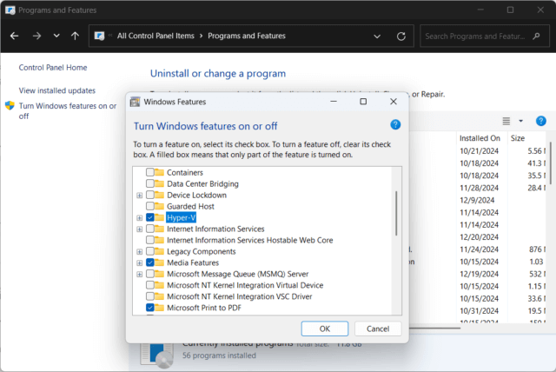Click the search magnifier icon
The height and width of the screenshot is (372, 556).
tap(536, 36)
